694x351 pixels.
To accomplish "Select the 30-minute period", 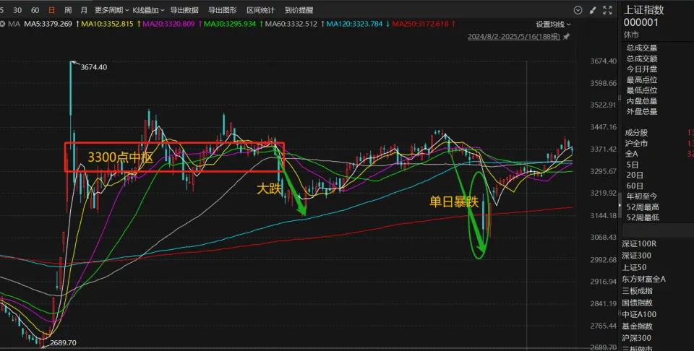I will [x=16, y=10].
